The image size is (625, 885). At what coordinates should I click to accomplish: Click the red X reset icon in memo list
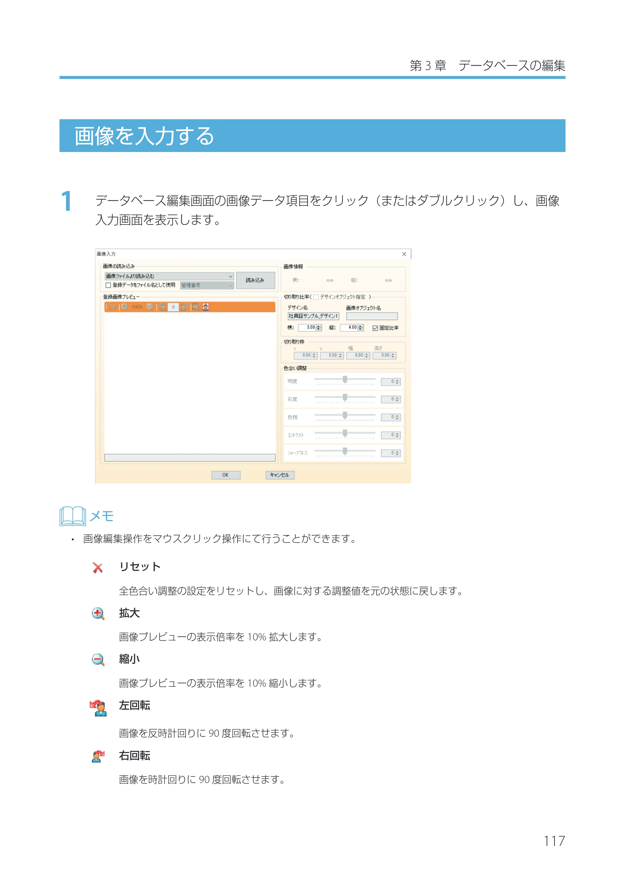[98, 567]
